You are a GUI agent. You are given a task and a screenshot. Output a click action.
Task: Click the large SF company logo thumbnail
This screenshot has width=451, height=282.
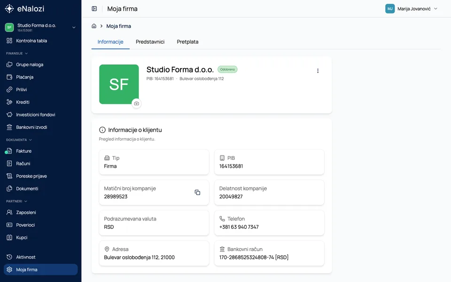pyautogui.click(x=119, y=84)
